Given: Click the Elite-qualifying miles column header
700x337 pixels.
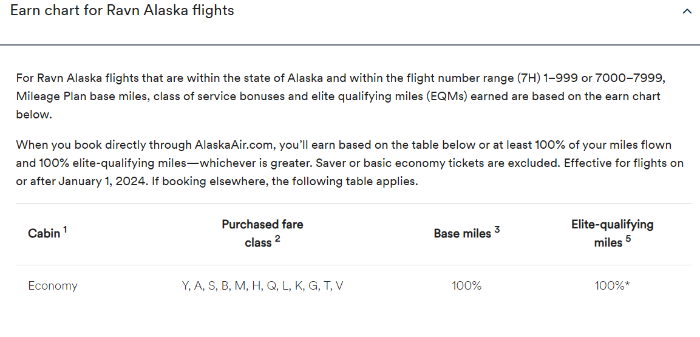Looking at the screenshot, I should coord(611,233).
